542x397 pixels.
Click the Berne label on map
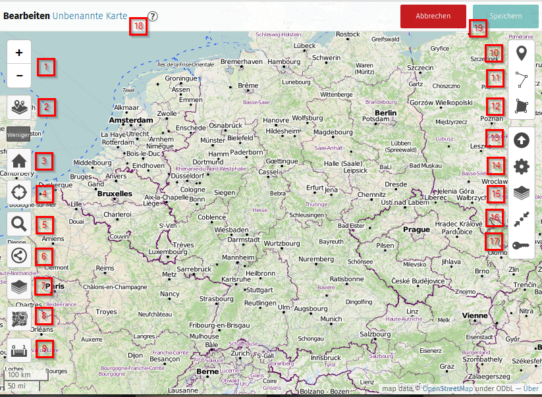pos(207,371)
